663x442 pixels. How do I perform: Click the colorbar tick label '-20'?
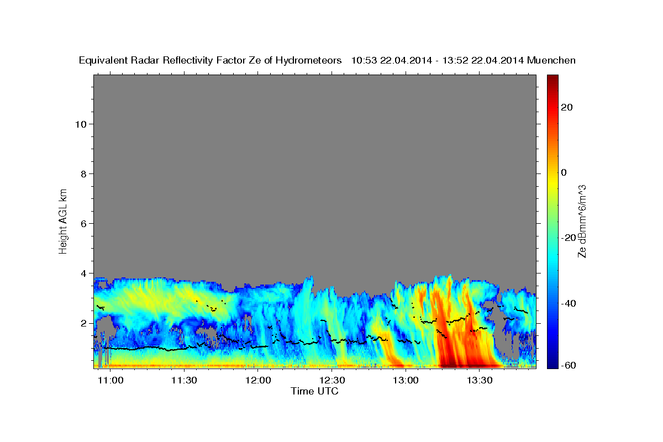point(569,238)
